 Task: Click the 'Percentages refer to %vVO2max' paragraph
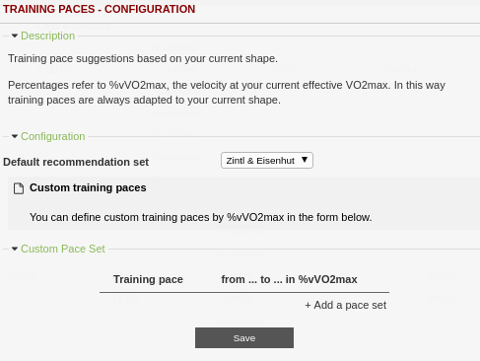click(227, 93)
